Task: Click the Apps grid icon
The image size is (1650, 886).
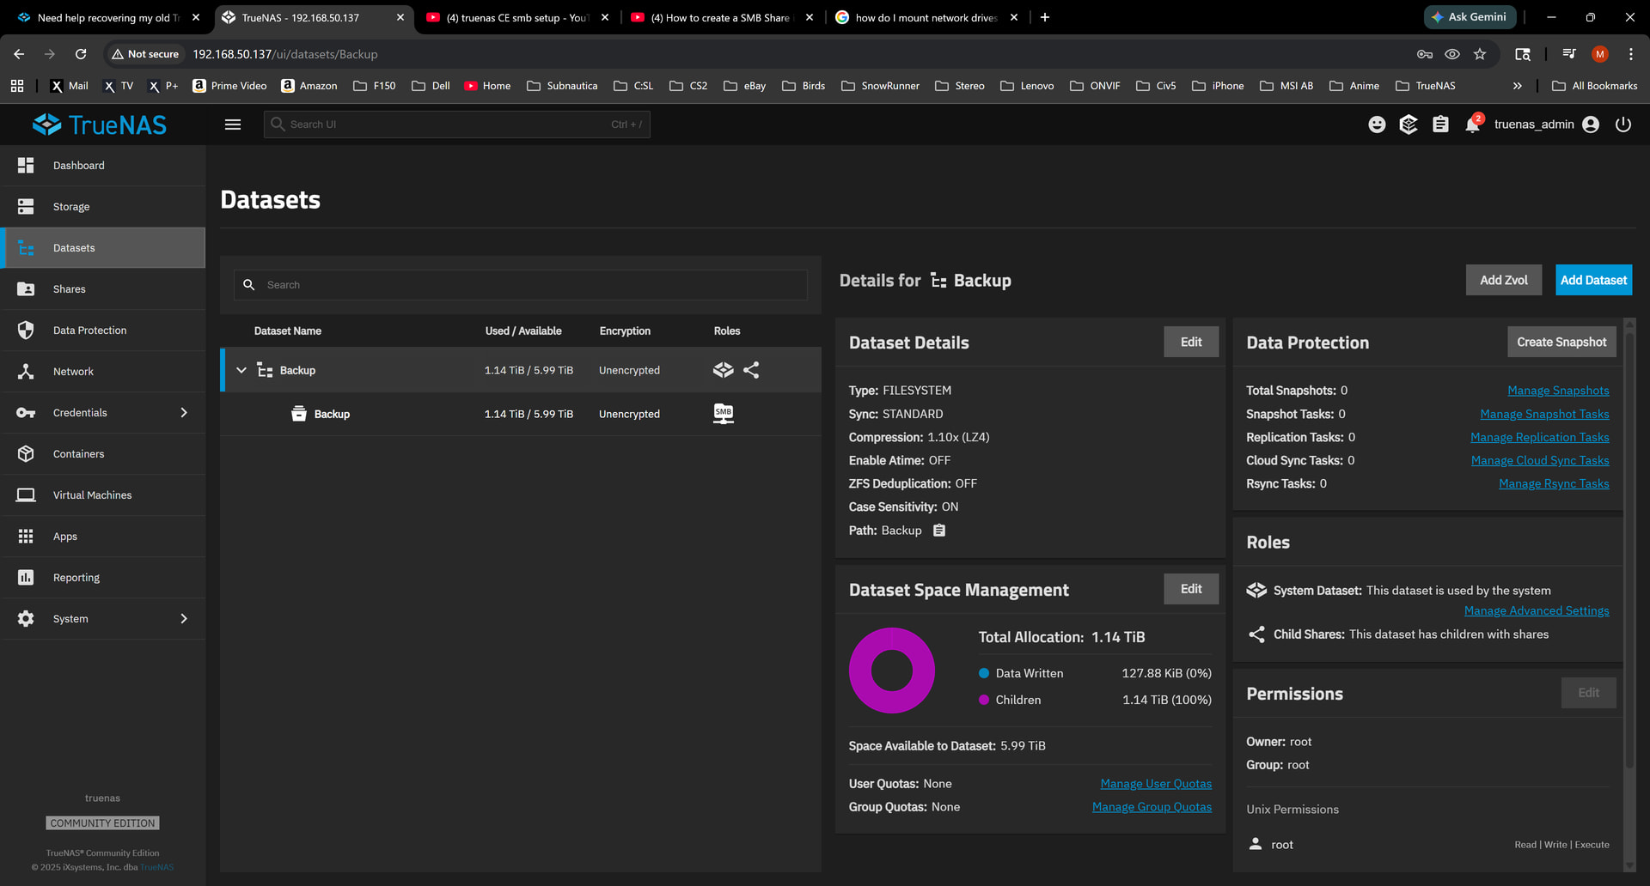Action: click(x=26, y=537)
